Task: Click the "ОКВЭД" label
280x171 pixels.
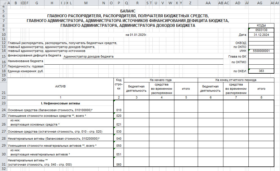Action: (241, 43)
